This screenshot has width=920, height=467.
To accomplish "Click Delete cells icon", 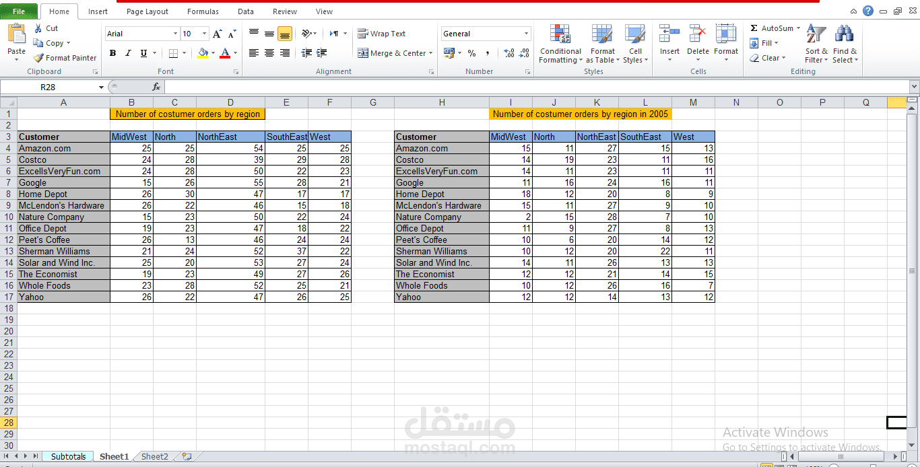I will point(698,34).
